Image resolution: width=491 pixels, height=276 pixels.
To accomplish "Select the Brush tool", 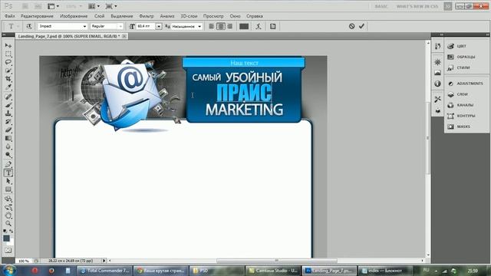I will 8,105.
